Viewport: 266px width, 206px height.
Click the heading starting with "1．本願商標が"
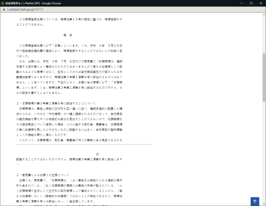[56, 103]
